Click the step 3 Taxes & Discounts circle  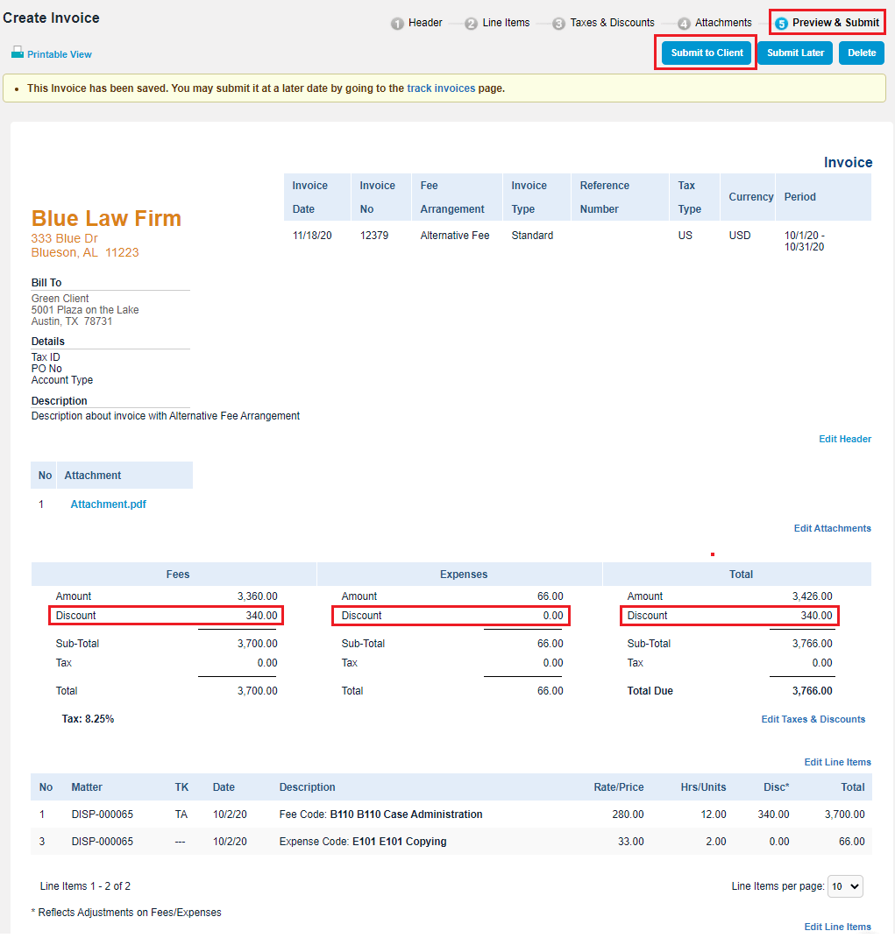point(559,23)
